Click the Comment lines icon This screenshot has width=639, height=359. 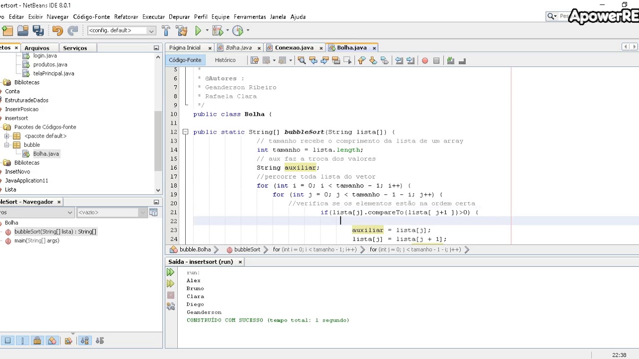point(451,60)
